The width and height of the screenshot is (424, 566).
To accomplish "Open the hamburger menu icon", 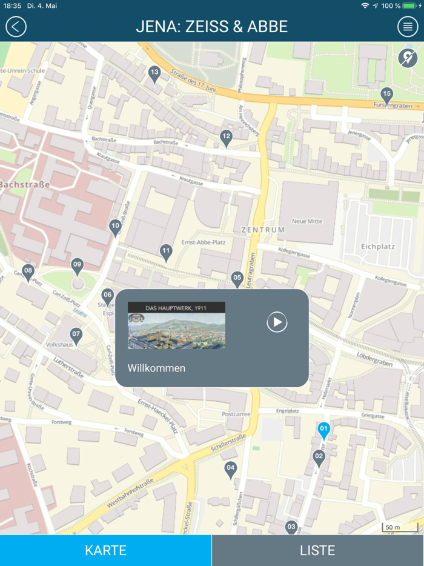I will 408,27.
